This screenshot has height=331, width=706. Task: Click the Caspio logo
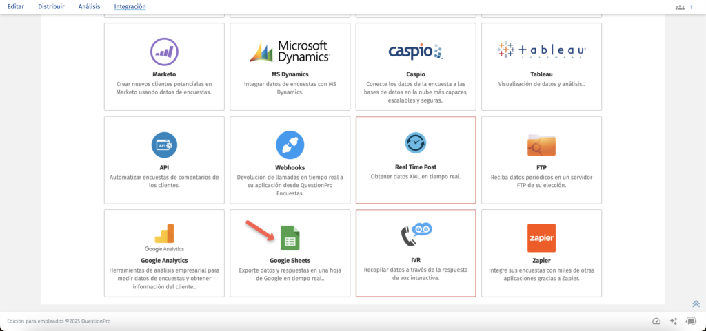point(416,52)
